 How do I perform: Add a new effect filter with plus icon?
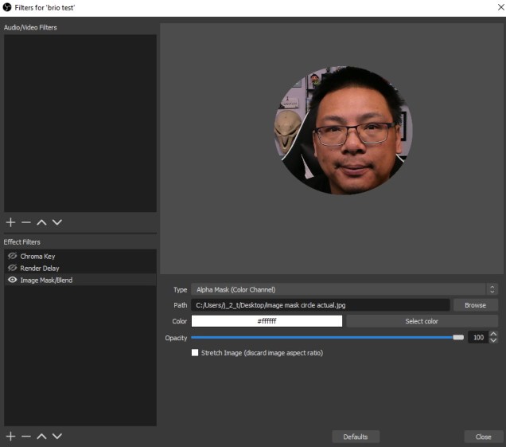pos(10,436)
